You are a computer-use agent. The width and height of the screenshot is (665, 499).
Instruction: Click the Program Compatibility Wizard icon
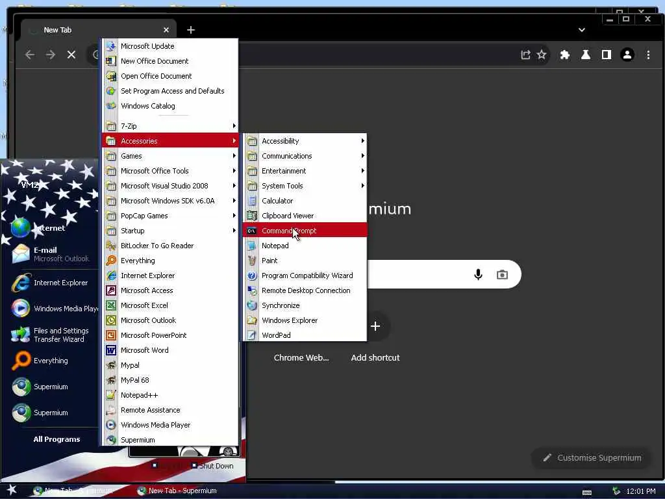pos(252,275)
